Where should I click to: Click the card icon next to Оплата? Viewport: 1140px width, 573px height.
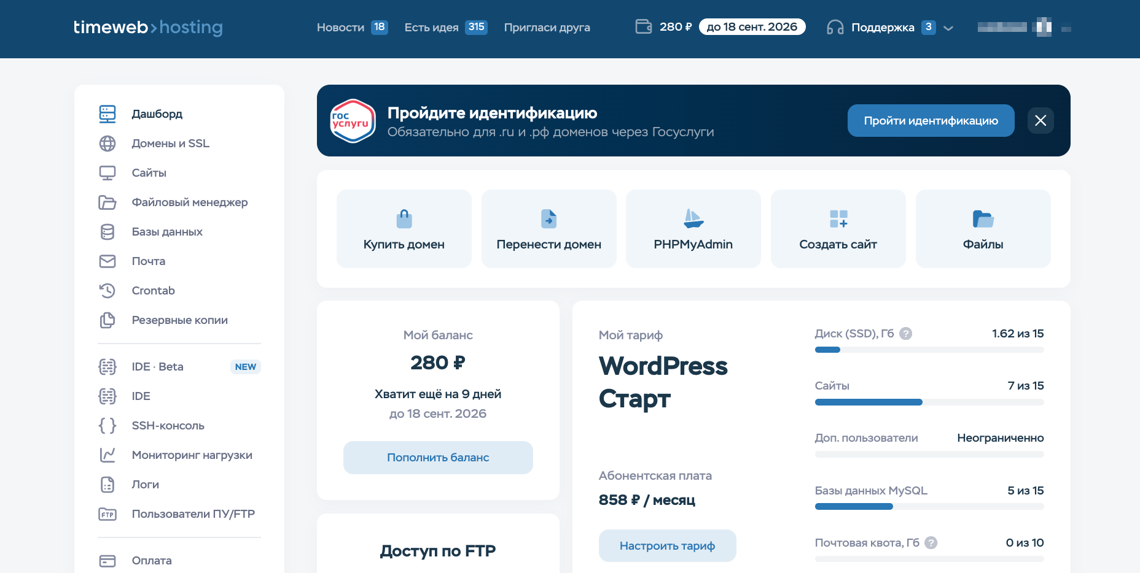click(107, 560)
